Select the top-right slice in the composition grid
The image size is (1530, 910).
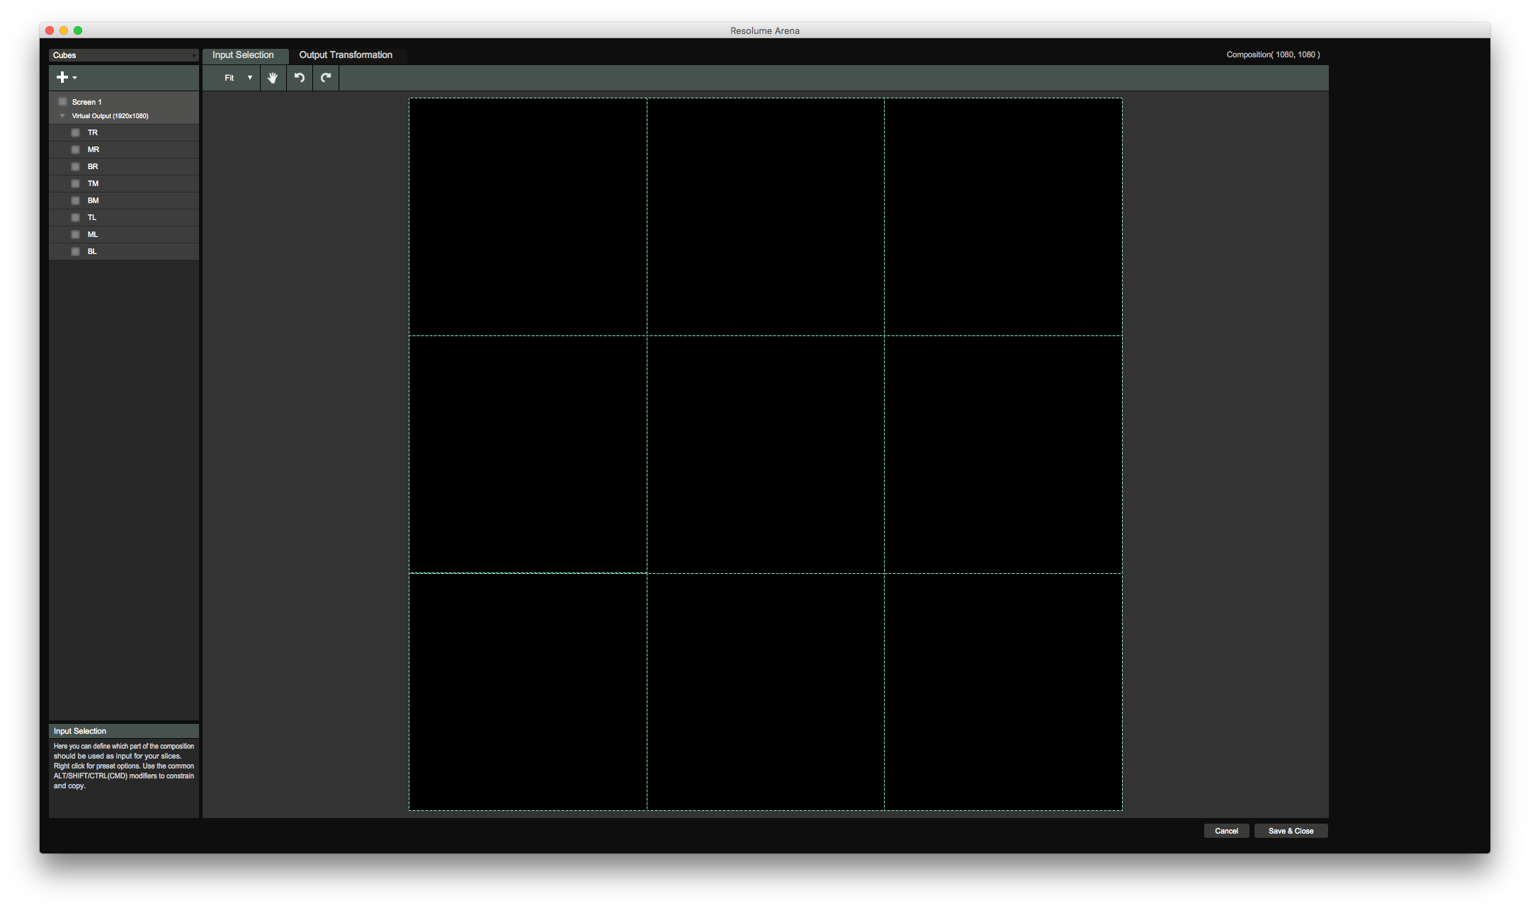[x=1003, y=217]
